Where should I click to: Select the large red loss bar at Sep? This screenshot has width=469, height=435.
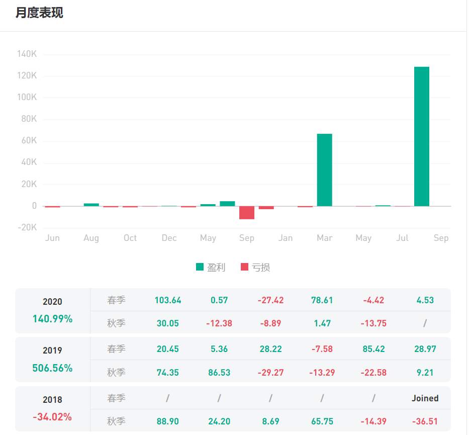pos(247,213)
